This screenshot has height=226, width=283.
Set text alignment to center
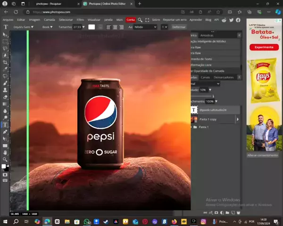[x=115, y=27]
